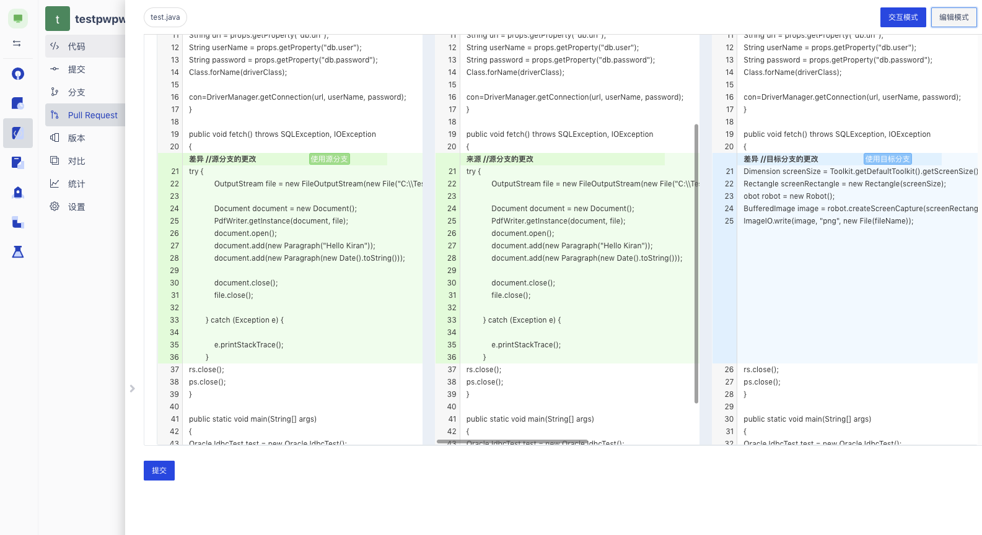Open the 代码 code menu item
The height and width of the screenshot is (535, 982).
click(x=76, y=46)
